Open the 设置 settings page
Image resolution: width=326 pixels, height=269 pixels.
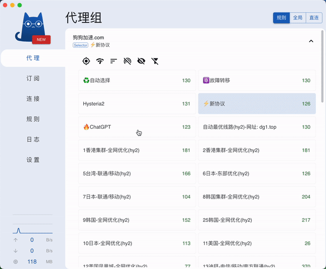(x=33, y=160)
